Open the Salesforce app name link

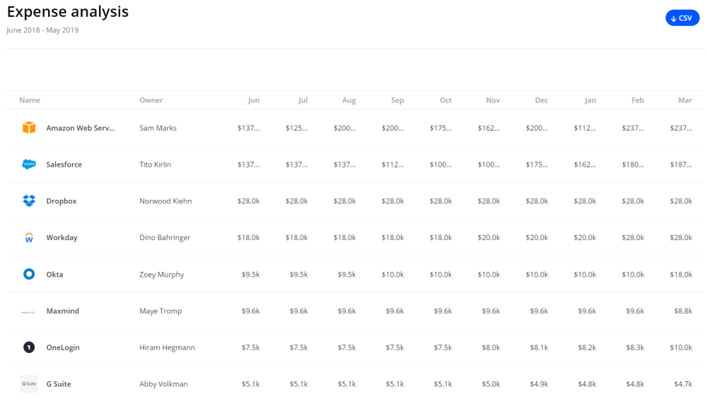click(64, 164)
